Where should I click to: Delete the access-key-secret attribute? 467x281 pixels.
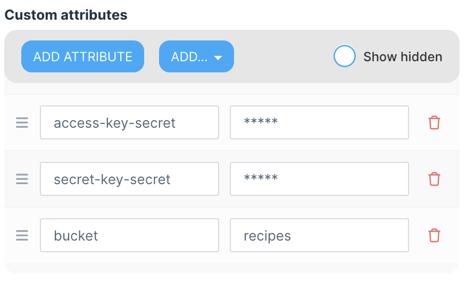[x=435, y=123]
